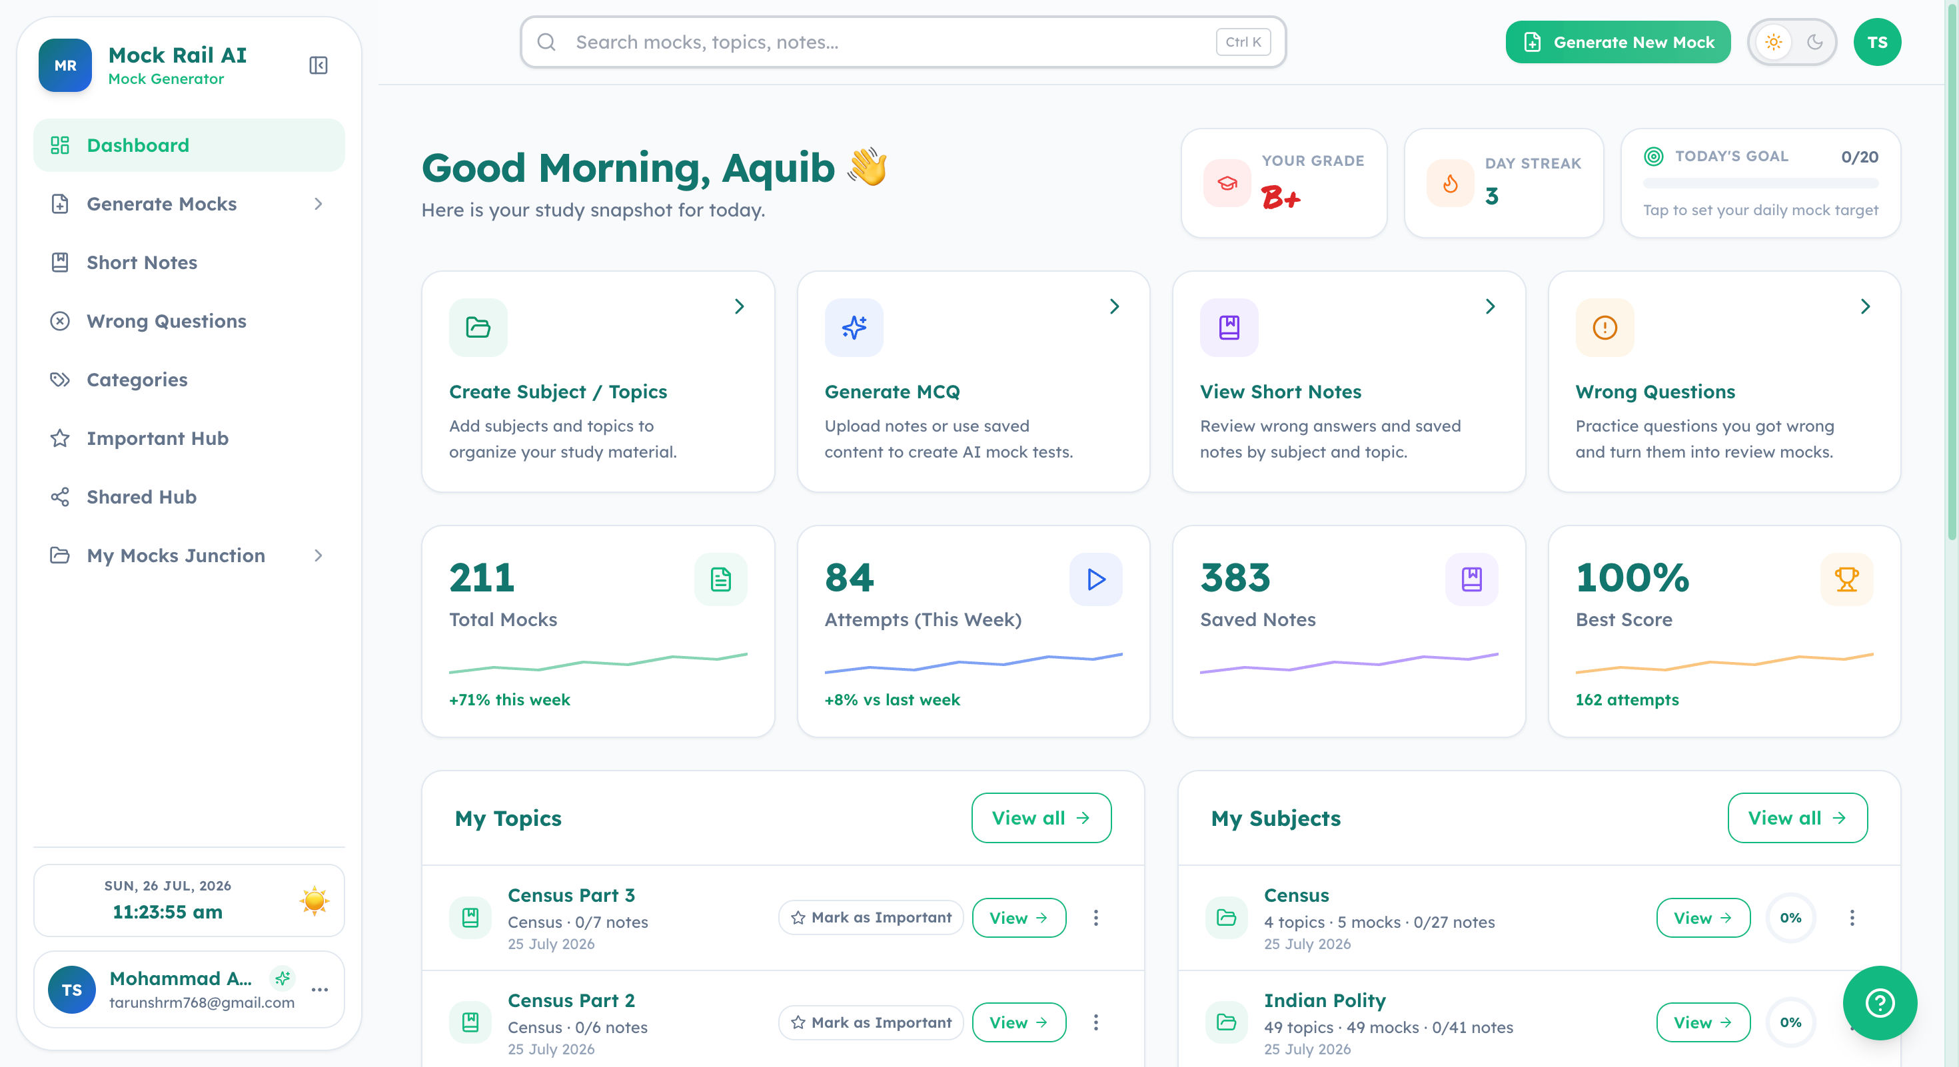Screen dimensions: 1959x1067
Task: Click the Create Subject folder icon
Action: click(478, 328)
